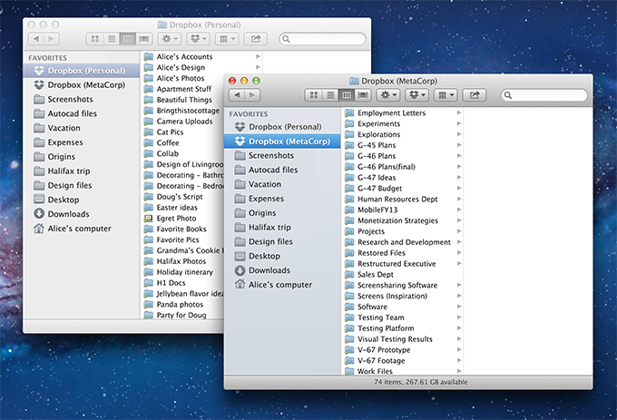
Task: Select the Human Resources Dept folder
Action: pos(397,199)
